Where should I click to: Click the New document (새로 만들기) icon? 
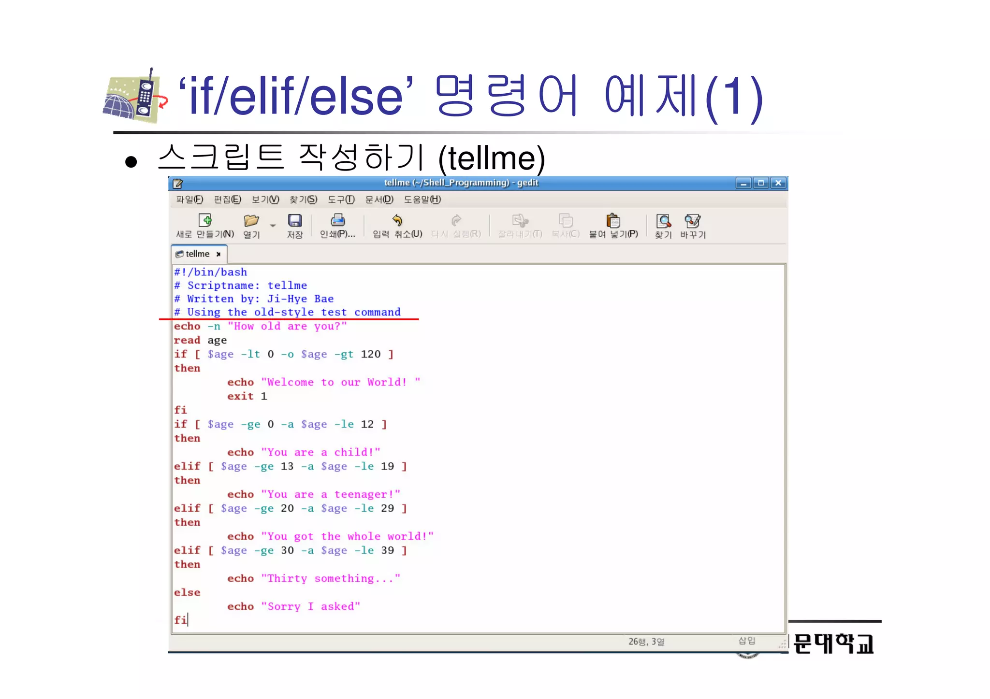click(205, 221)
